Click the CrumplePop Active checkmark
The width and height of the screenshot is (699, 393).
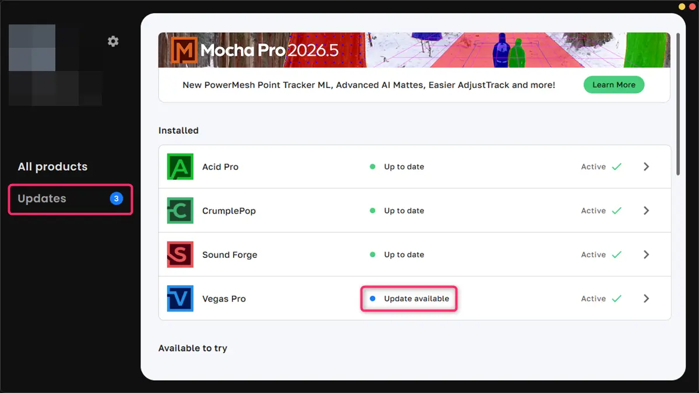tap(616, 211)
